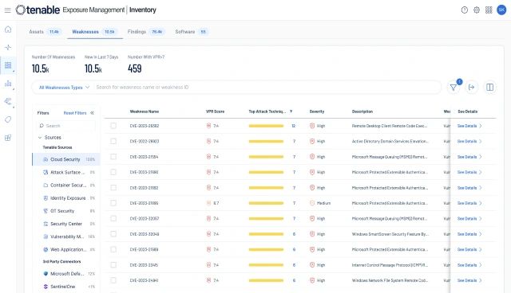The image size is (511, 293).
Task: Tick the checkbox for CVE-2023-21690
Action: [x=113, y=172]
